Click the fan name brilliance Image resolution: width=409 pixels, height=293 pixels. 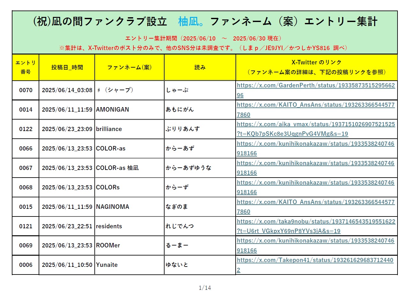pyautogui.click(x=109, y=129)
